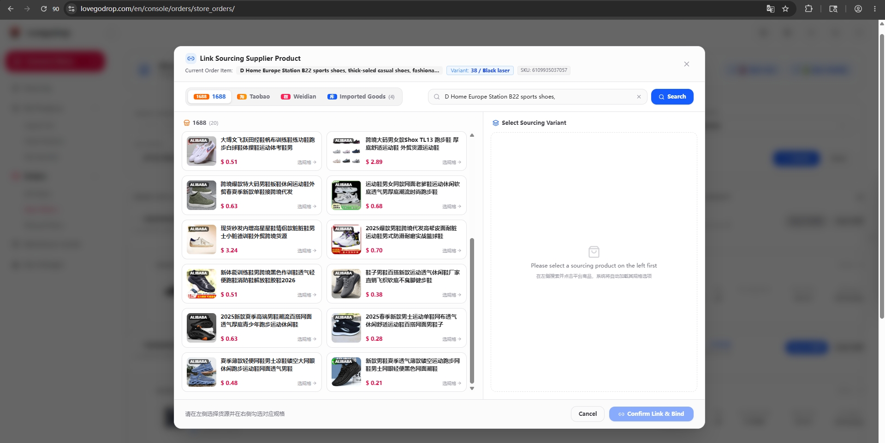Select product title 新体能训练鞋男跨境黑色作训鞋
885x443 pixels.
click(267, 276)
